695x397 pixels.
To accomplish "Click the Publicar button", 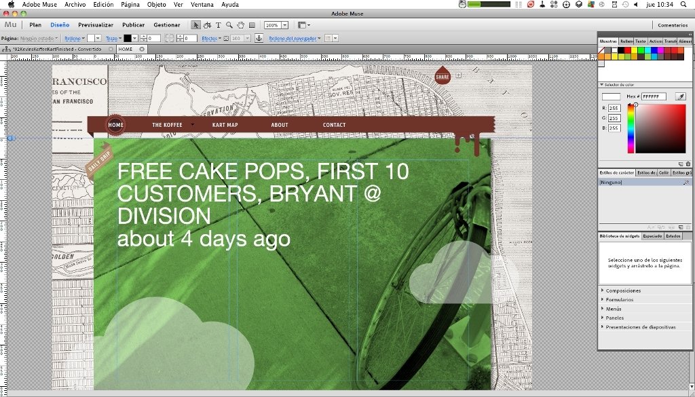I will point(134,25).
